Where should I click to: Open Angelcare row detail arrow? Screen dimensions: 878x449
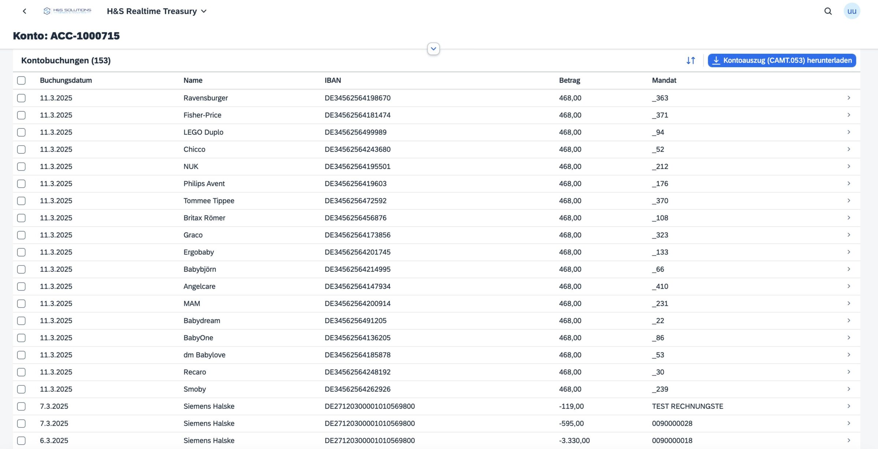pos(849,286)
